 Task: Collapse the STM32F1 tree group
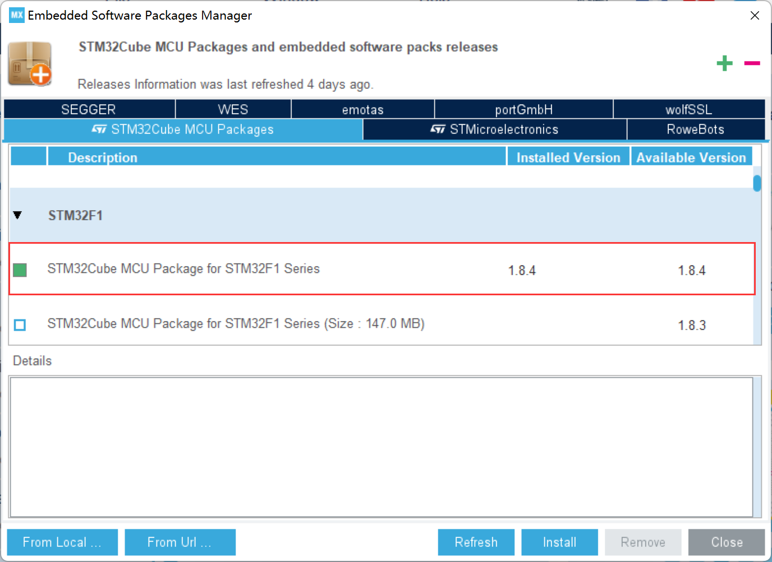point(17,215)
